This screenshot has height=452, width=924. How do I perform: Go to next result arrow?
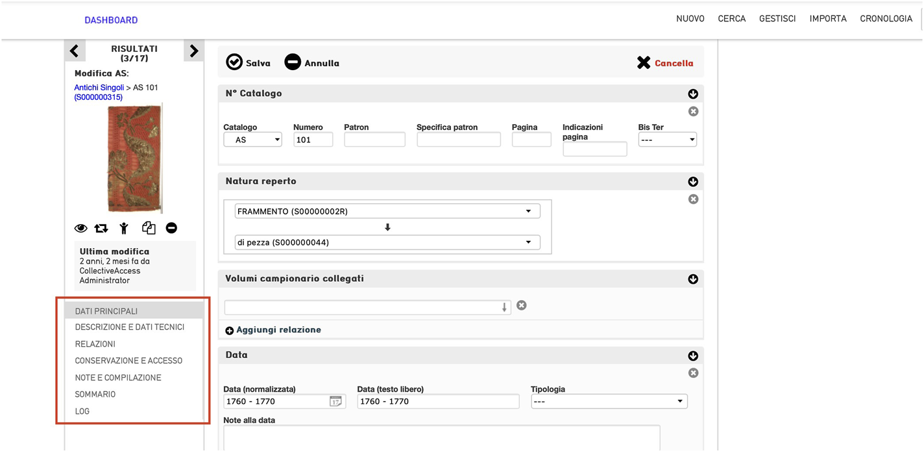(x=193, y=51)
